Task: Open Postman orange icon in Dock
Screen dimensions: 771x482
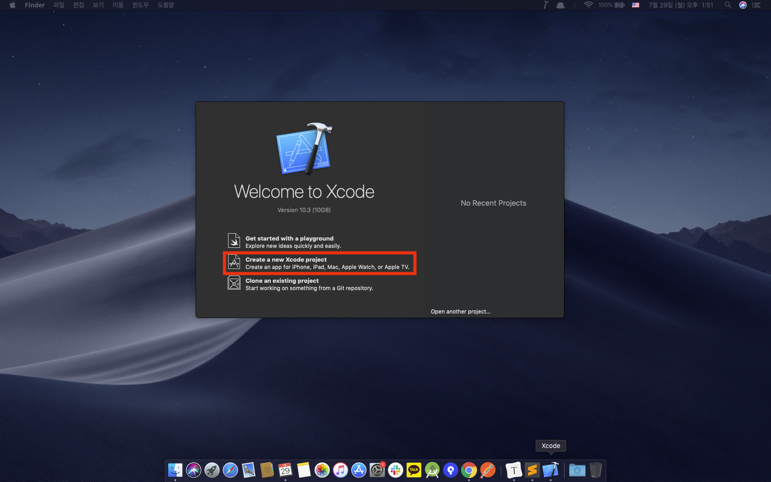Action: (487, 470)
